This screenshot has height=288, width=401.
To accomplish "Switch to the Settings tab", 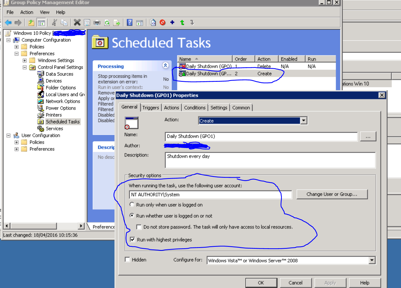I will tap(219, 108).
